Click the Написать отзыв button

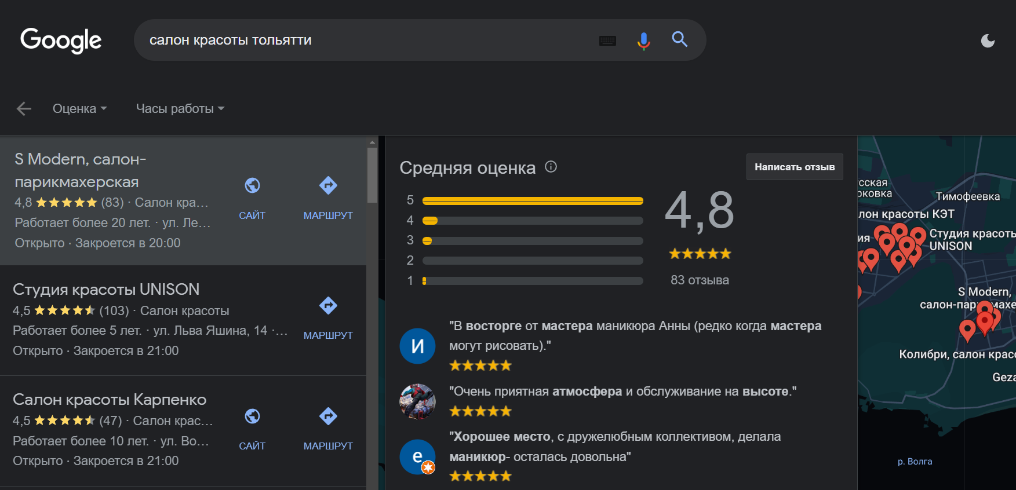(795, 167)
